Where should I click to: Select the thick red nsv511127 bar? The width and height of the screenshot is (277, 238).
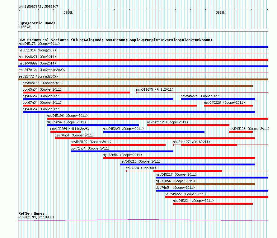(209, 145)
